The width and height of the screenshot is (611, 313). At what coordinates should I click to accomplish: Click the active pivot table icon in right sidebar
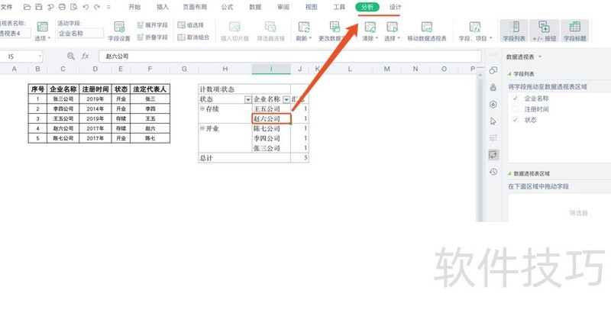pos(493,155)
